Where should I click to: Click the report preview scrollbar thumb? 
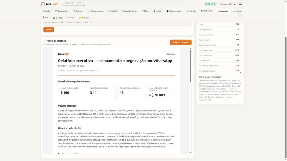[190, 66]
